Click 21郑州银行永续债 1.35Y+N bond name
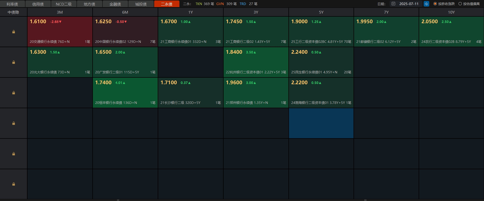Screen dimensions: 484x201 click(247, 103)
